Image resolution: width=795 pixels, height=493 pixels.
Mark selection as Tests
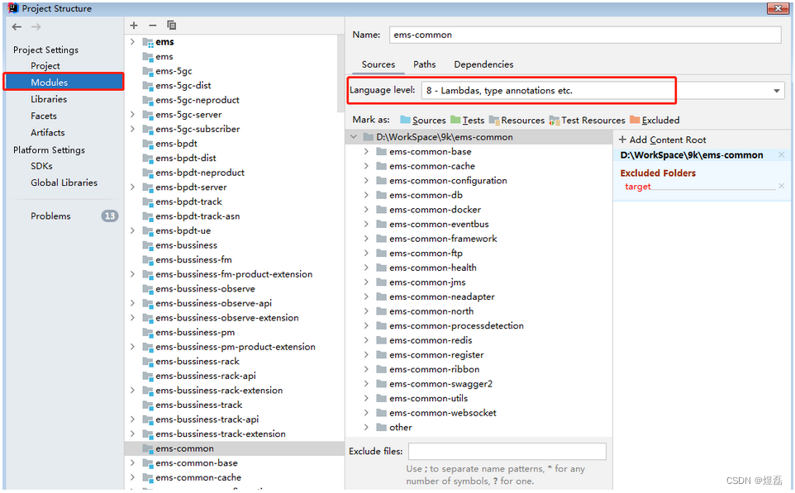pos(473,120)
